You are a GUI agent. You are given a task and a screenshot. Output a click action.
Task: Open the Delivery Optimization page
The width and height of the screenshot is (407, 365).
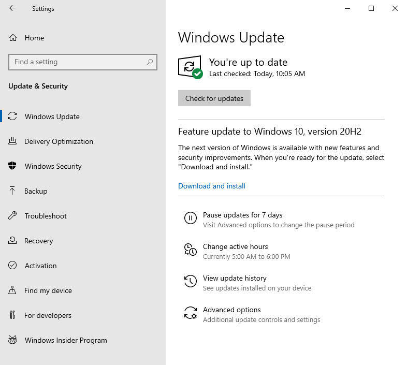pos(59,141)
